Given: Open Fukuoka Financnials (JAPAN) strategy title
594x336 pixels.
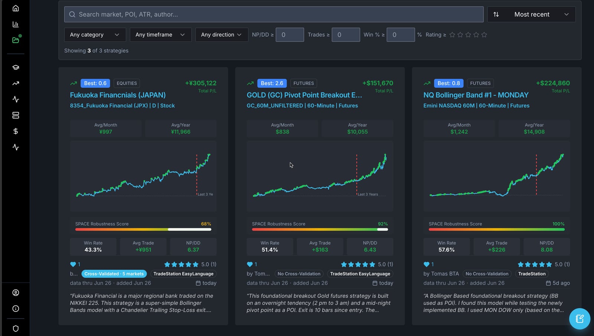Looking at the screenshot, I should [x=118, y=95].
